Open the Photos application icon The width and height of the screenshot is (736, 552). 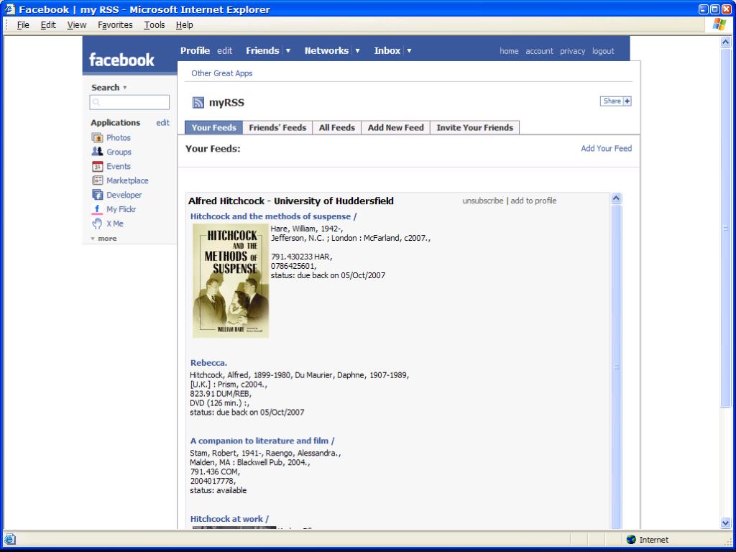click(97, 137)
